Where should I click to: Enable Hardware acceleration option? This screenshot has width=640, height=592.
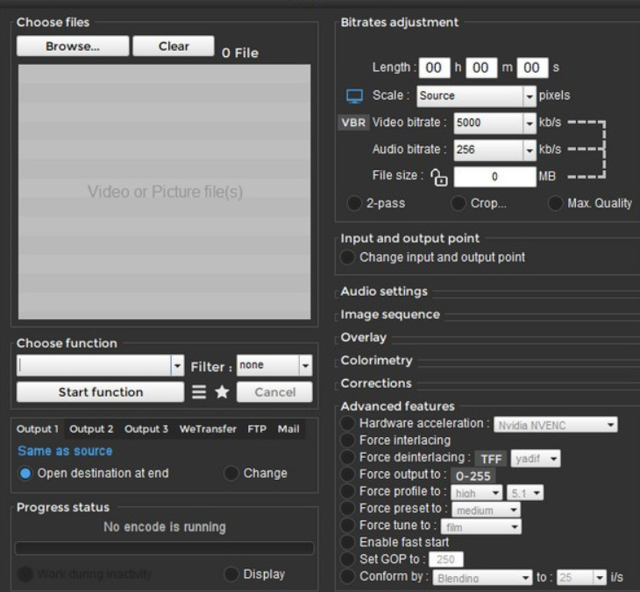(347, 423)
